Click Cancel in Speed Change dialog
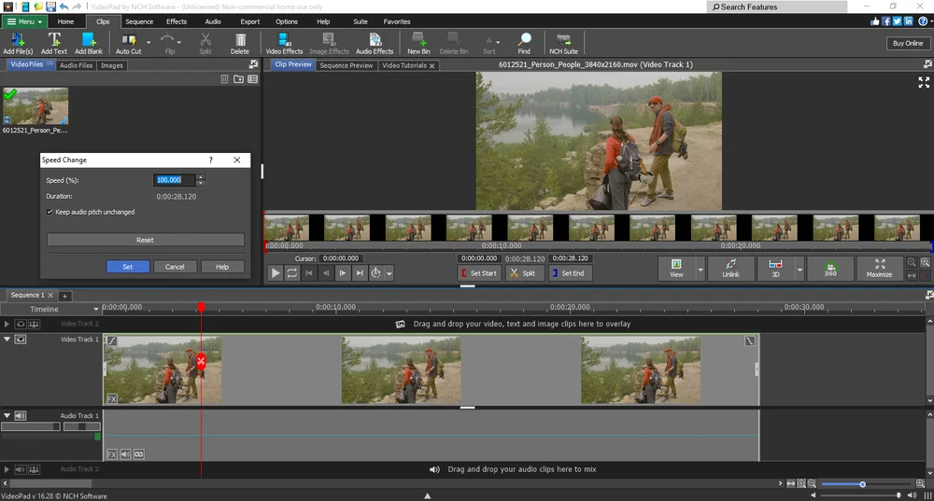The height and width of the screenshot is (501, 934). [175, 267]
